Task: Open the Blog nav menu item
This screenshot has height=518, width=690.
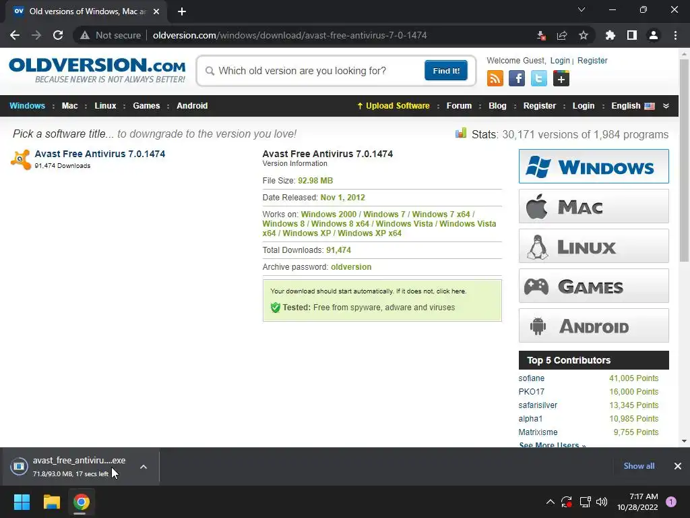Action: click(498, 106)
